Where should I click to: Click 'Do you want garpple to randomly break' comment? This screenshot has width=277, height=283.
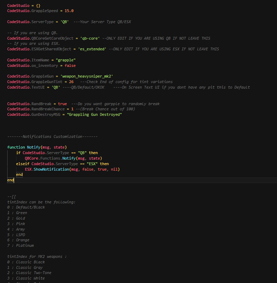[x=115, y=104]
